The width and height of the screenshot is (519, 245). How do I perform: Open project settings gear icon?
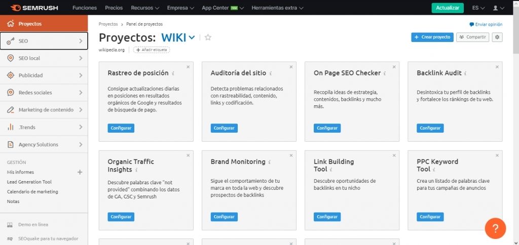tap(497, 37)
